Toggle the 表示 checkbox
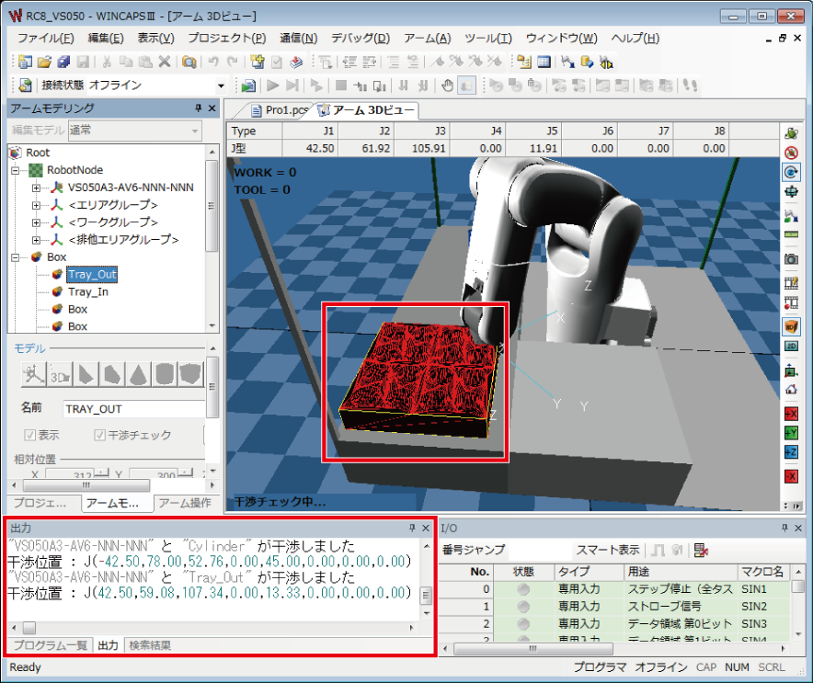This screenshot has width=813, height=683. click(x=30, y=436)
